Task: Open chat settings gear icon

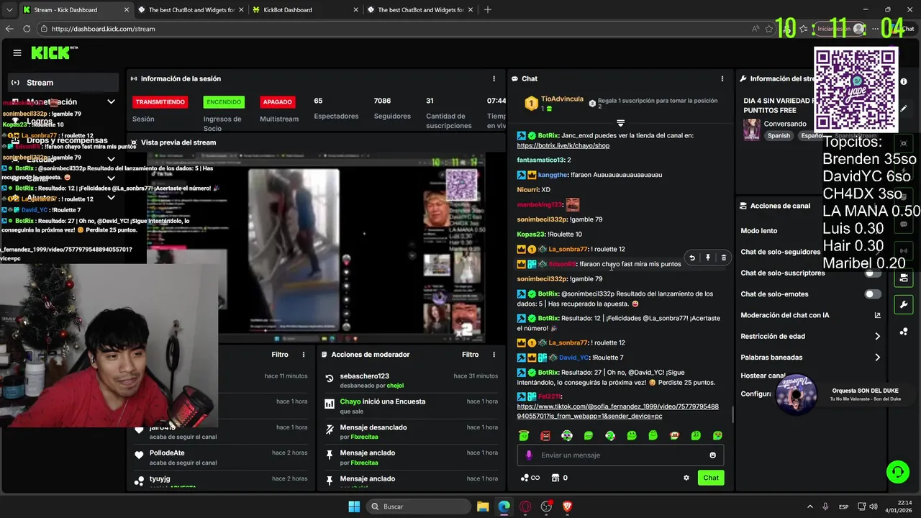Action: click(x=686, y=478)
